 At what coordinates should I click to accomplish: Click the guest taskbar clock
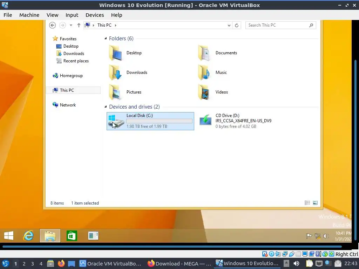coord(343,236)
